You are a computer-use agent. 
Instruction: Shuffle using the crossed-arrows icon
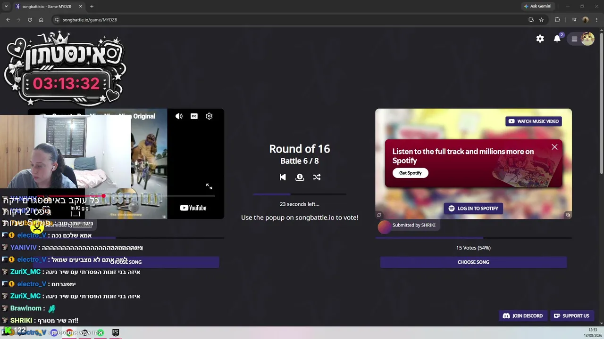[x=317, y=177]
